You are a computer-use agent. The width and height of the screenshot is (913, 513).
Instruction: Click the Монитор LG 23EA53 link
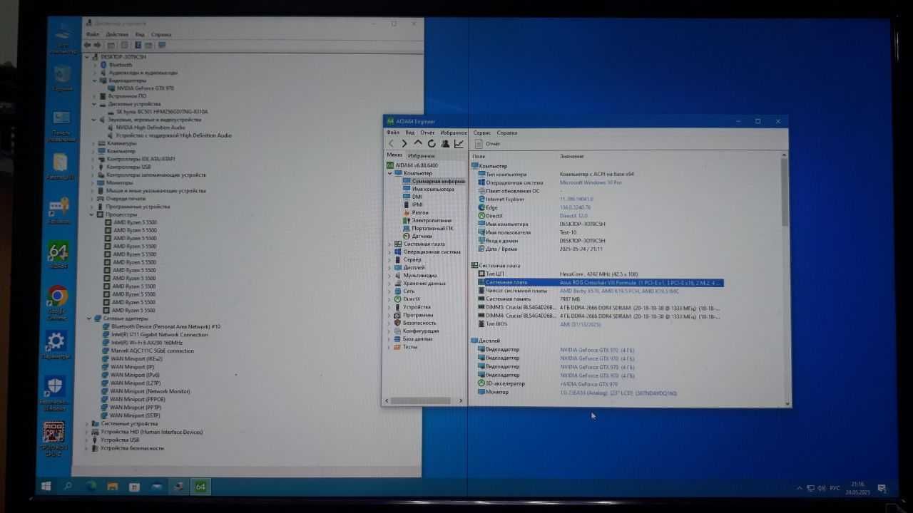[x=618, y=393]
